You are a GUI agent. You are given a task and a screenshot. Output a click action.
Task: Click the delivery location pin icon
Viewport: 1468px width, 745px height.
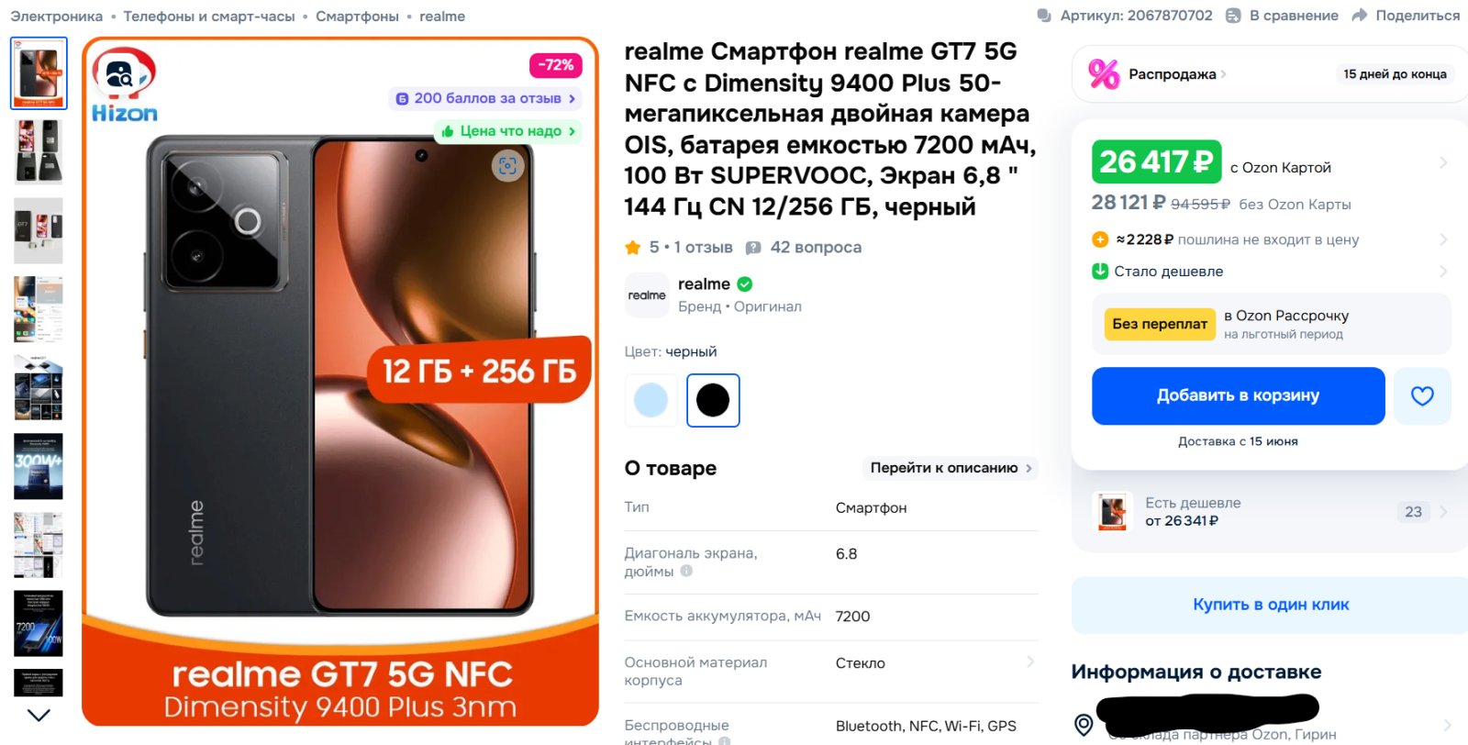pos(1084,725)
